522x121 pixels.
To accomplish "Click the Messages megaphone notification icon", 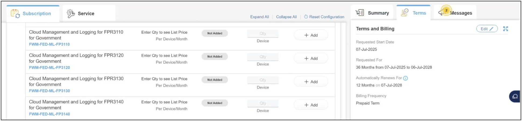I will coord(444,12).
